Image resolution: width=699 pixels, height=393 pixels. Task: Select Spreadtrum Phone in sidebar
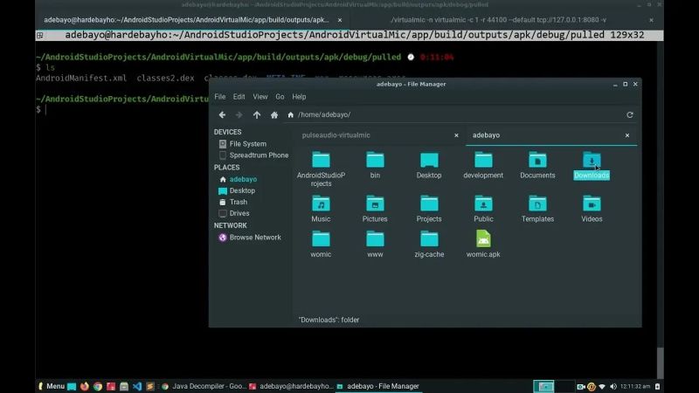253,155
